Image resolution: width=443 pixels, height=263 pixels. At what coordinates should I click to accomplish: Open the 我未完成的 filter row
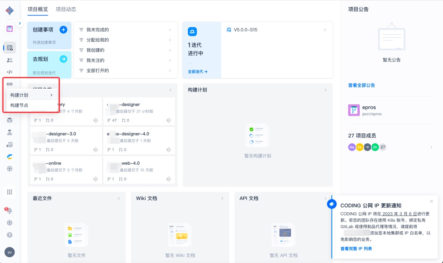click(126, 29)
